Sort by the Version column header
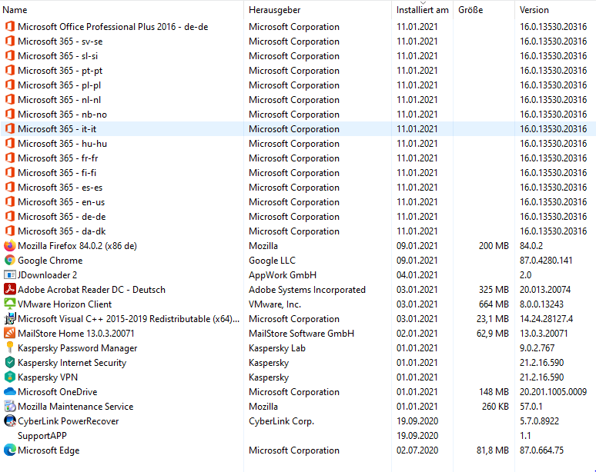Image resolution: width=596 pixels, height=472 pixels. tap(534, 10)
